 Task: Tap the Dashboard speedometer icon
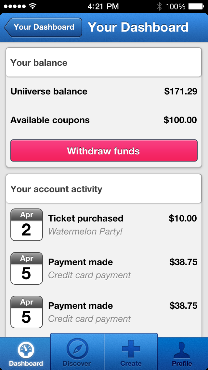pos(26,350)
